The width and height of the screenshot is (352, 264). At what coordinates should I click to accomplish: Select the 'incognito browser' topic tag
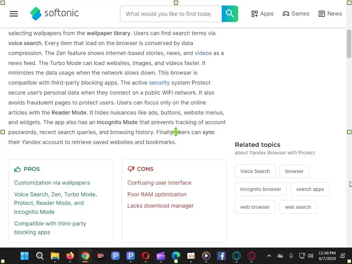[261, 189]
